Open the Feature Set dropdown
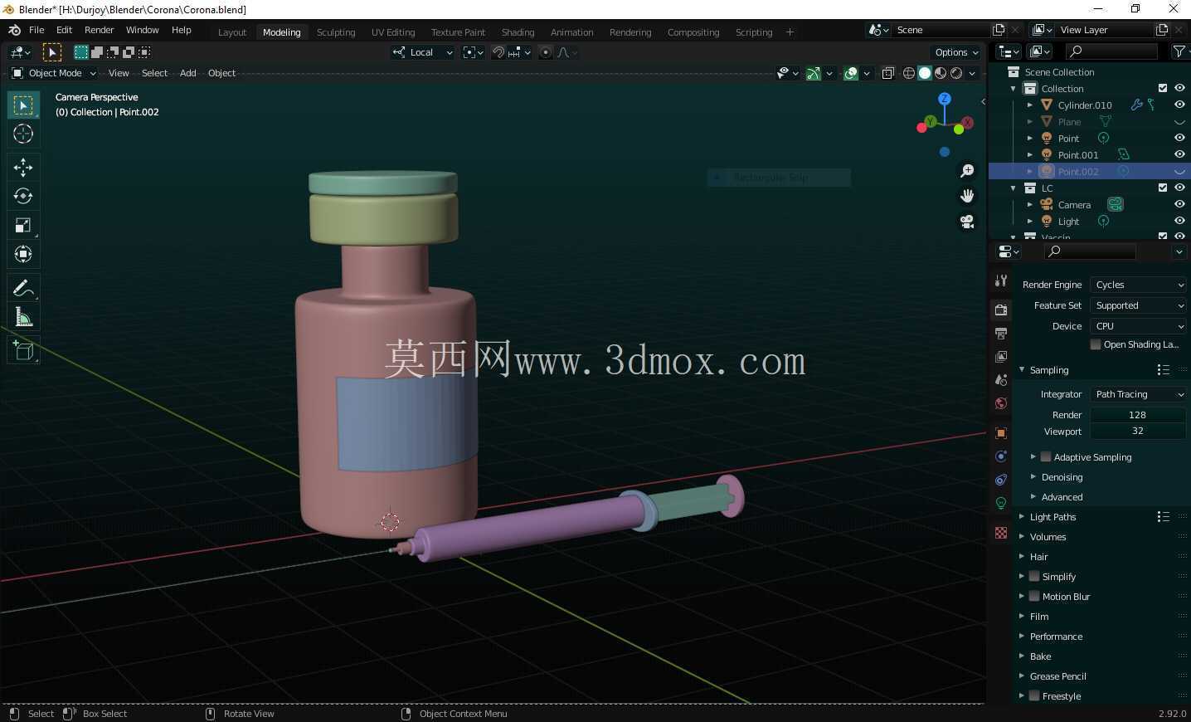The image size is (1191, 722). tap(1138, 305)
